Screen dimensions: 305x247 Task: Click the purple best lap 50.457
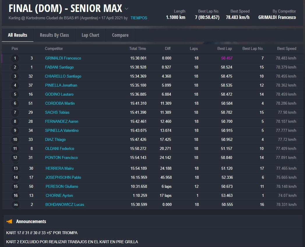(227, 58)
